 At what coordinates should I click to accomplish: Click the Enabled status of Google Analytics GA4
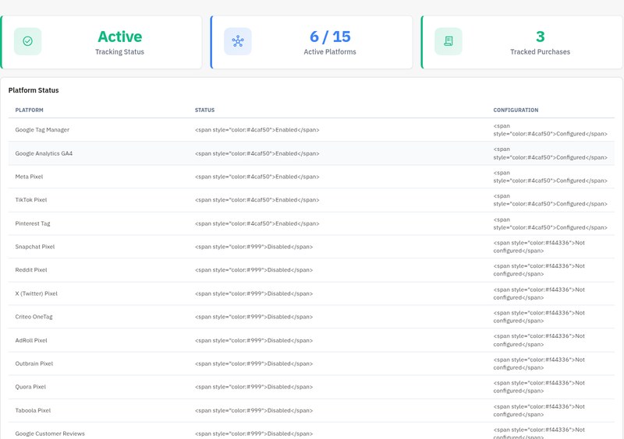257,153
